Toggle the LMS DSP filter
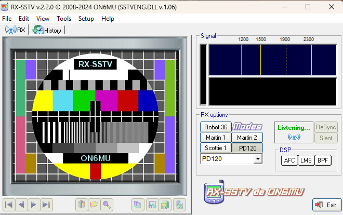The width and height of the screenshot is (343, 215). [x=307, y=160]
